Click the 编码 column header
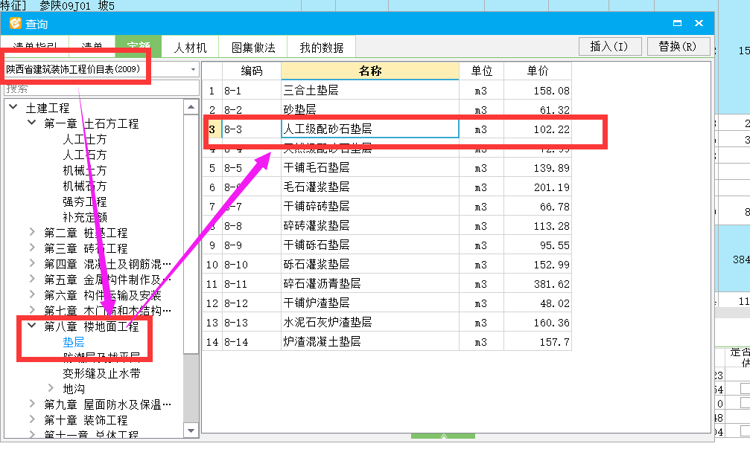Image resolution: width=750 pixels, height=458 pixels. (252, 71)
